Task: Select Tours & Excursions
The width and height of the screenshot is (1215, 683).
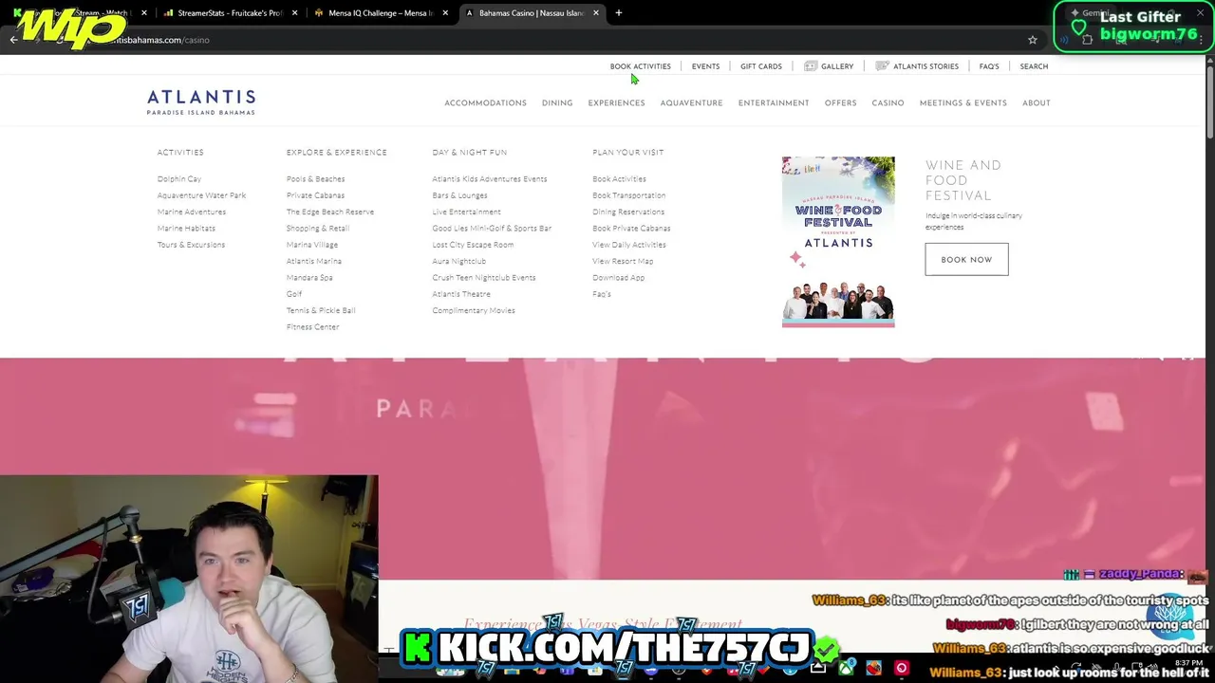Action: point(191,245)
